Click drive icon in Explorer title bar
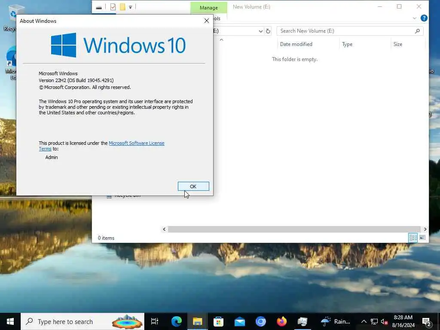 [x=99, y=8]
